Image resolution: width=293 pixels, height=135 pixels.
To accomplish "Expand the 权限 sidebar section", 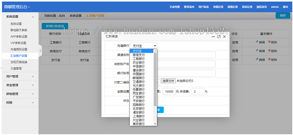I will 33,103.
